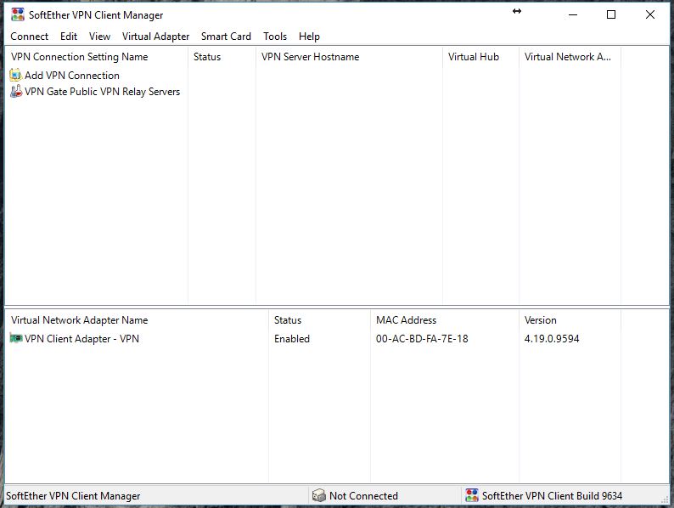This screenshot has width=674, height=508.
Task: Click the SoftEther app icon in title bar
Action: click(18, 14)
